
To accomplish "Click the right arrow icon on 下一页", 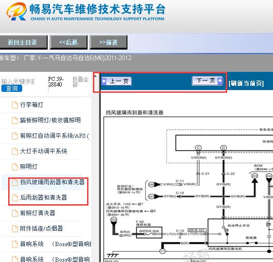I will 220,81.
